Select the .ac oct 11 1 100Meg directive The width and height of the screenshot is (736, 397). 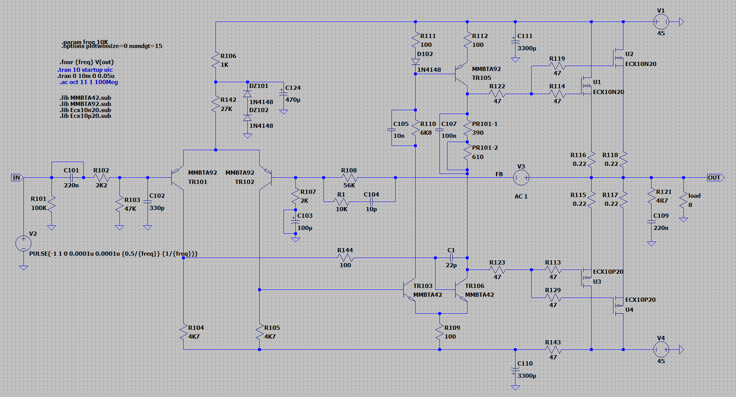click(x=89, y=82)
